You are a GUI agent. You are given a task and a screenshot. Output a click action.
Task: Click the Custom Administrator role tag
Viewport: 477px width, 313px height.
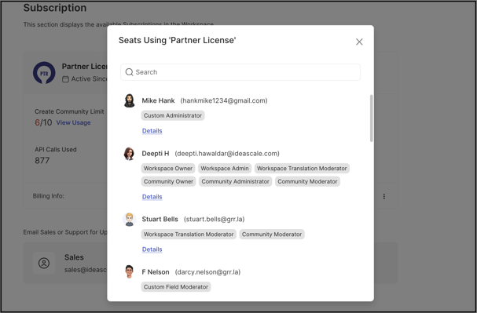pyautogui.click(x=173, y=115)
